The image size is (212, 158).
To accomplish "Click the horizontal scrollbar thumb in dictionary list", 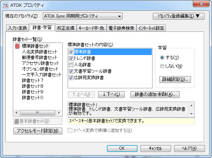I will 37,113.
